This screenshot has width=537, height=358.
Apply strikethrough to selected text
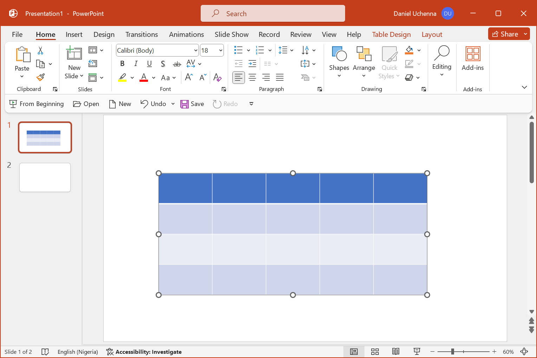(177, 64)
